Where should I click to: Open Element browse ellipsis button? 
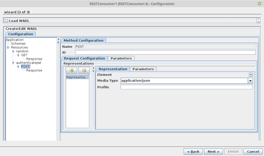click(x=251, y=74)
